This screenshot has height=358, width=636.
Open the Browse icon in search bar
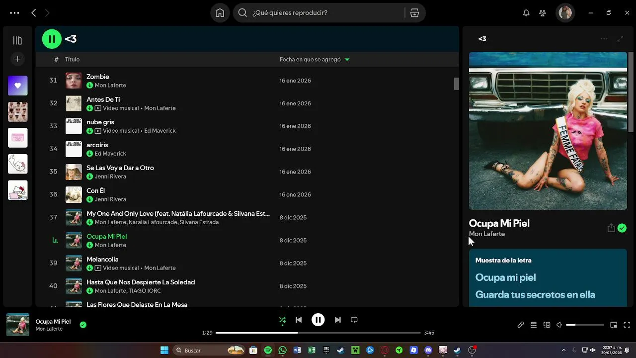(x=415, y=13)
